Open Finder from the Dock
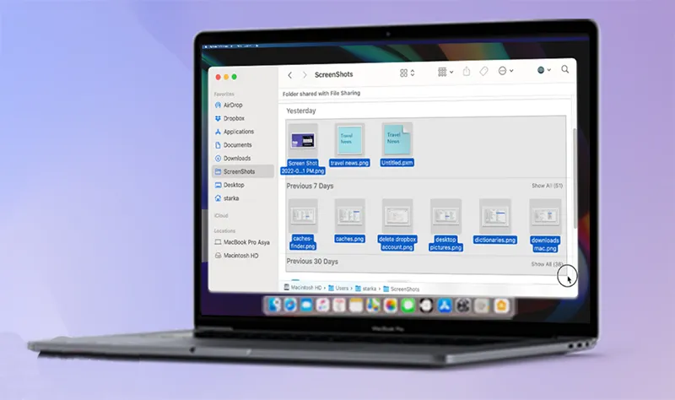 click(274, 305)
